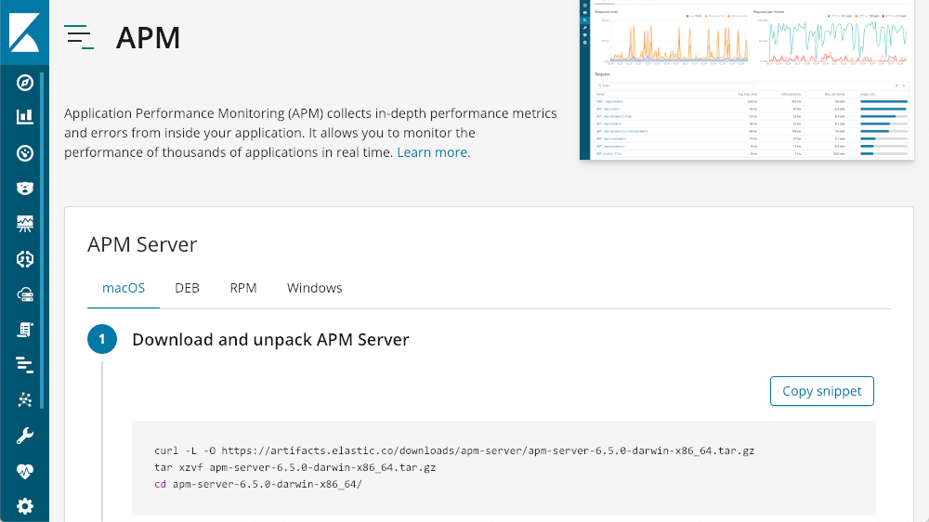Open Monitoring heartbeat icon
This screenshot has height=522, width=929.
25,471
